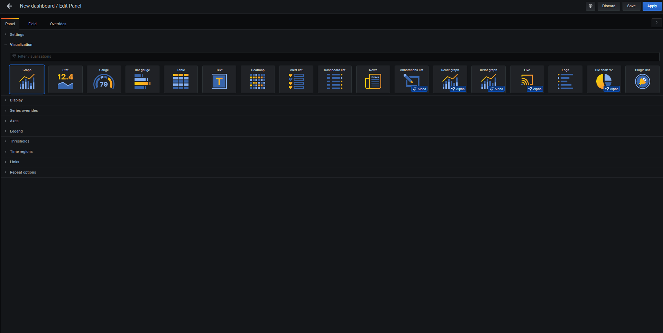Screen dimensions: 663x333
Task: Apply the panel changes
Action: coord(652,6)
